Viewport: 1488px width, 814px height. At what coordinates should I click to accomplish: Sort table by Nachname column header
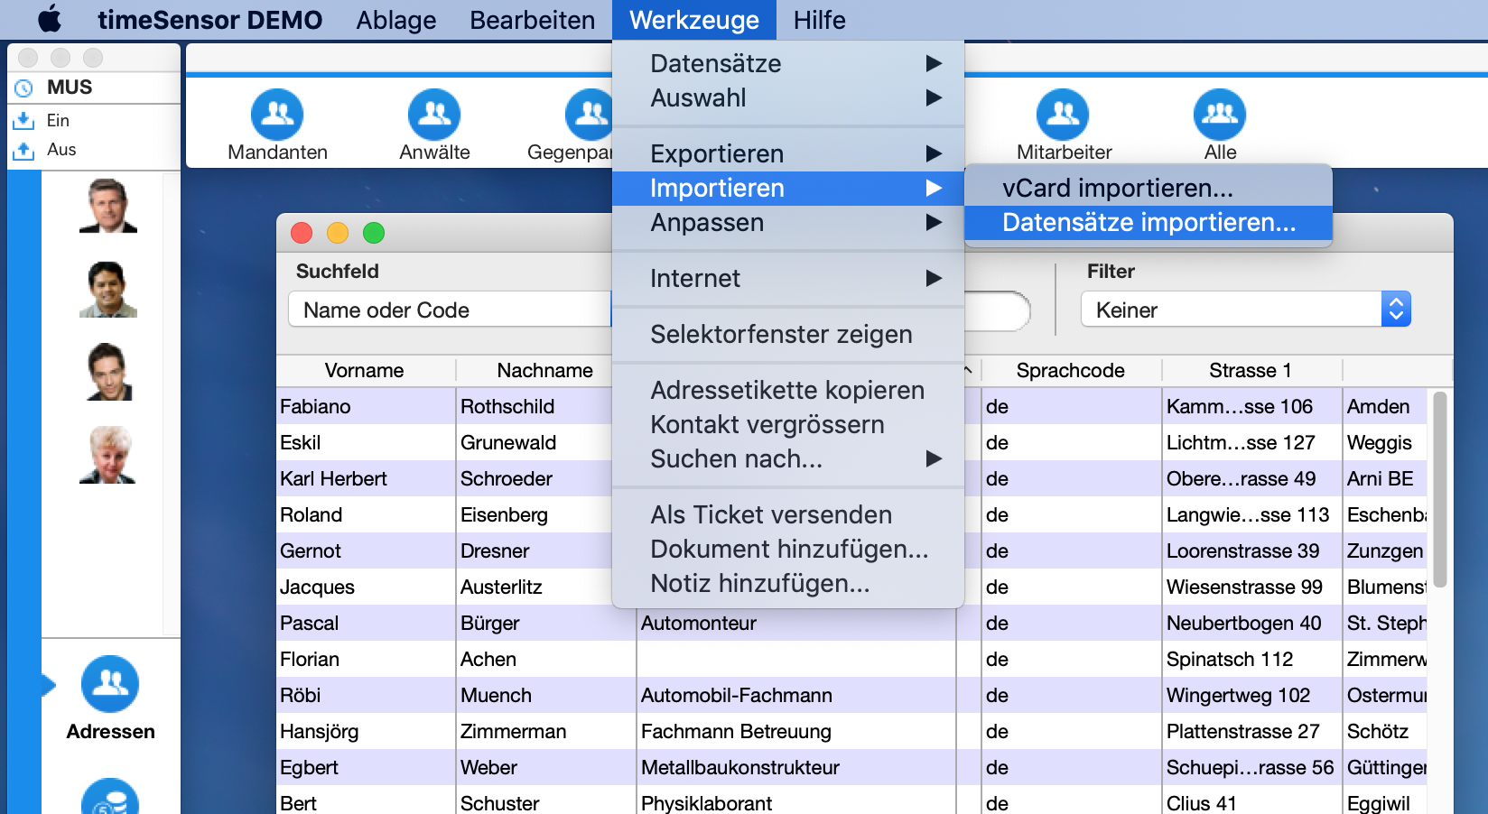click(x=544, y=370)
